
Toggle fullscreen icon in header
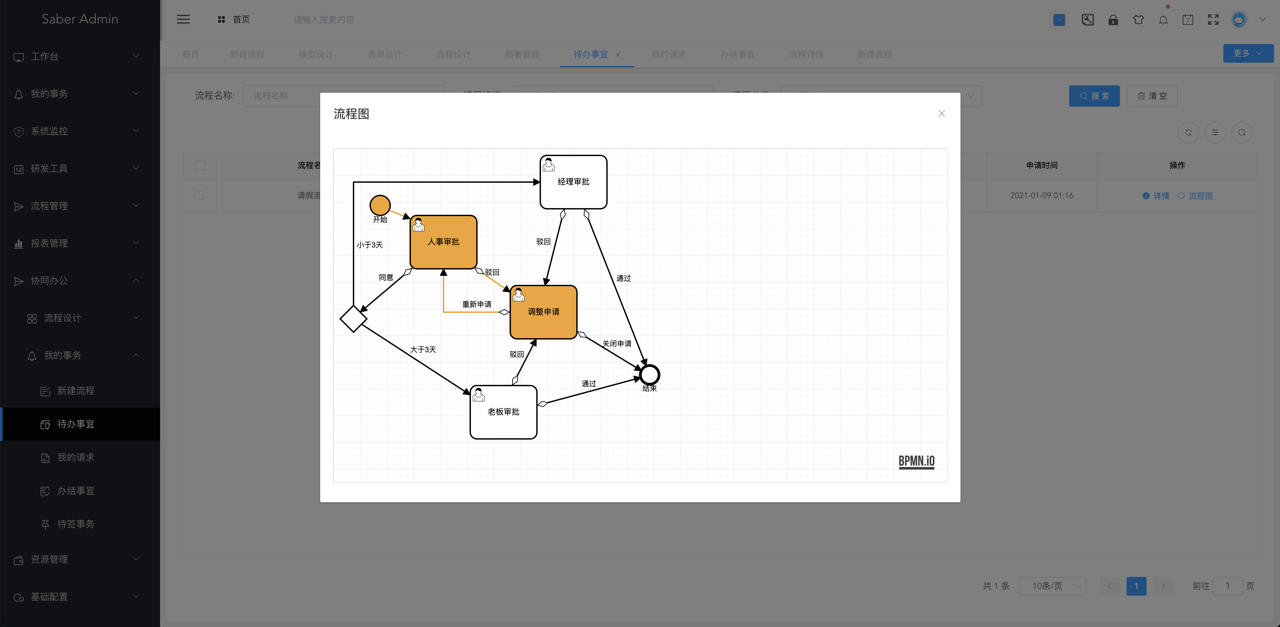1213,20
